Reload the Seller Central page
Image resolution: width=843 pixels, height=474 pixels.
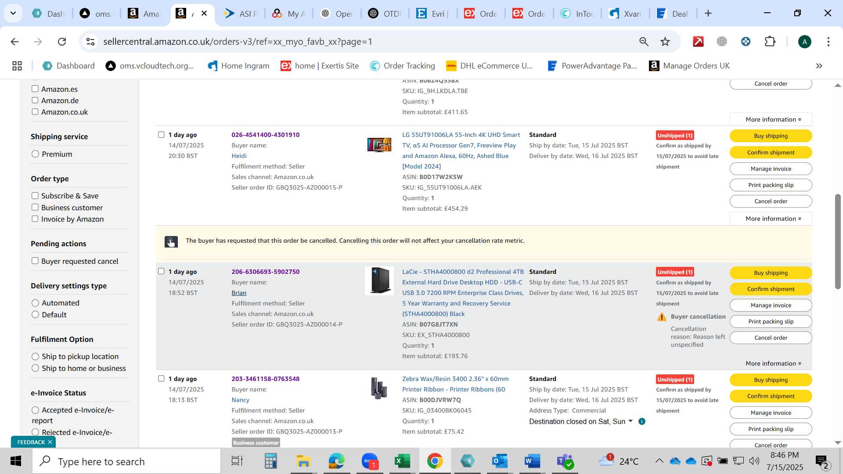pos(62,42)
